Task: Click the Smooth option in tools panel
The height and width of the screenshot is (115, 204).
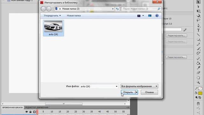Action: [x=198, y=108]
